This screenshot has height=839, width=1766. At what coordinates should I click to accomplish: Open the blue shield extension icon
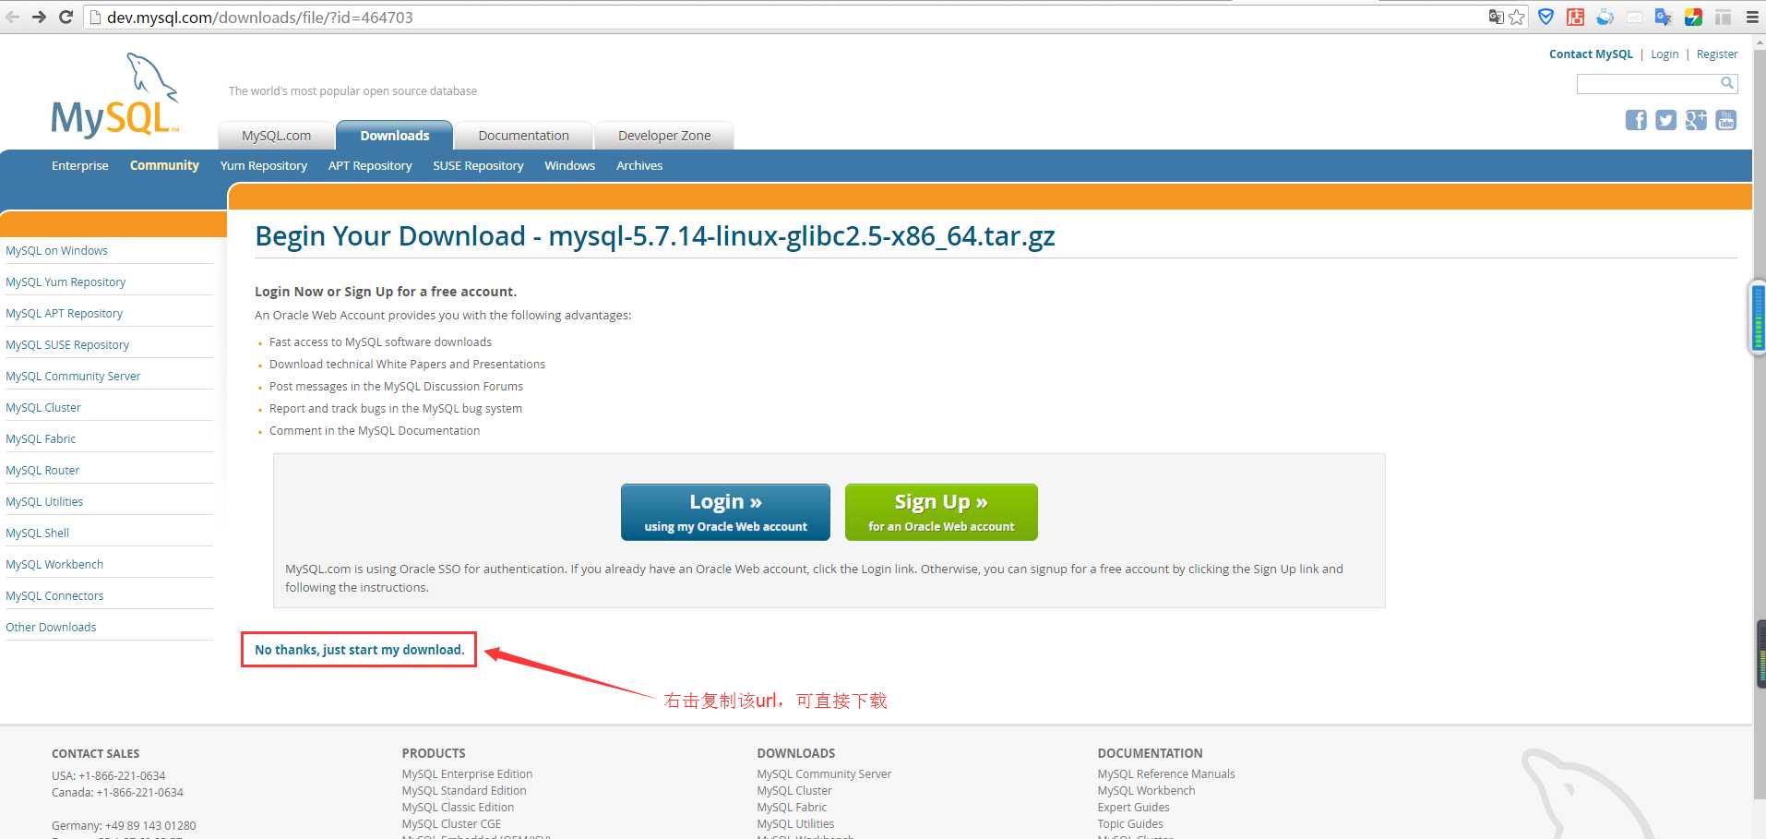(x=1546, y=17)
